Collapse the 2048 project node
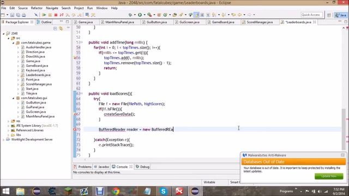 (x=4, y=34)
